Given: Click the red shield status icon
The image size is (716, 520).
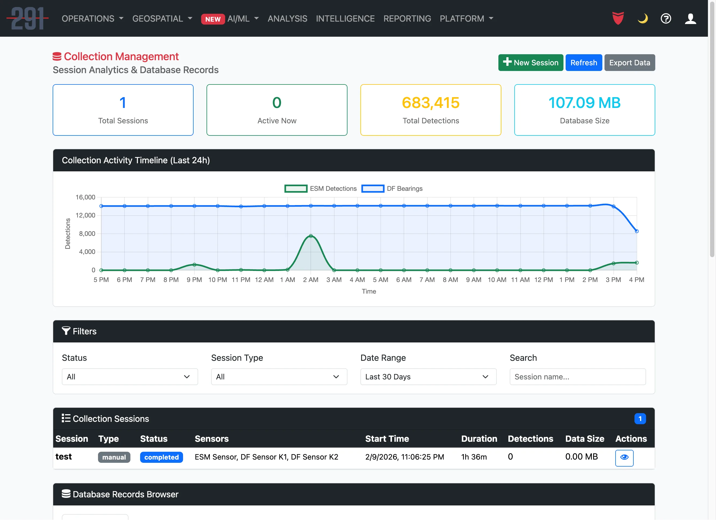Looking at the screenshot, I should [x=618, y=18].
